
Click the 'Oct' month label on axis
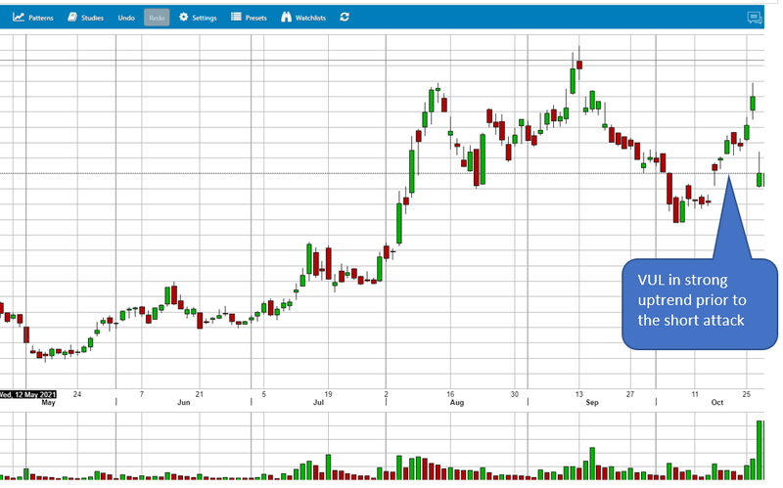pos(717,403)
